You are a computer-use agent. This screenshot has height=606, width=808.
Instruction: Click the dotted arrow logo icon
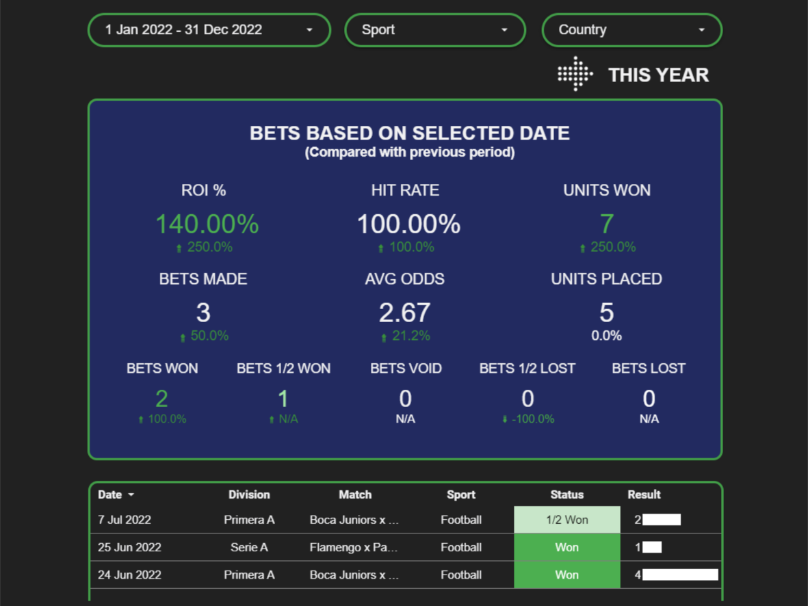tap(575, 74)
